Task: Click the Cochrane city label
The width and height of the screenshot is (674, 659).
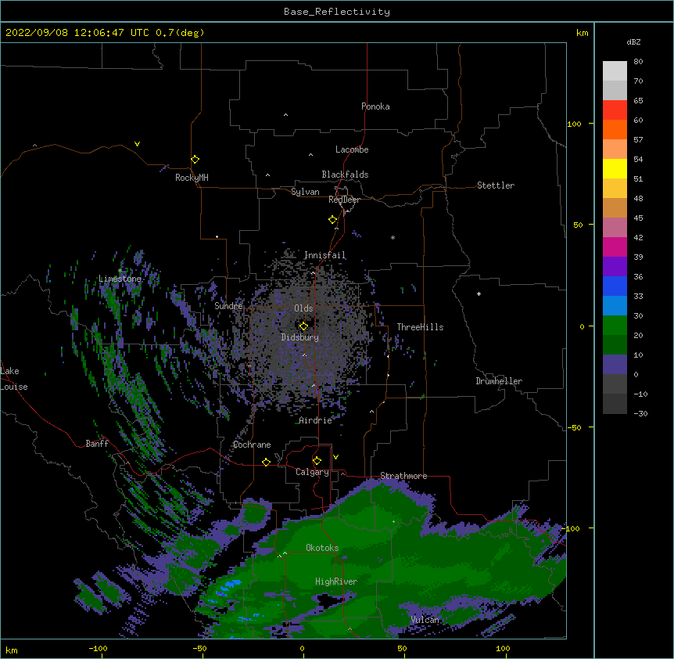Action: tap(252, 445)
